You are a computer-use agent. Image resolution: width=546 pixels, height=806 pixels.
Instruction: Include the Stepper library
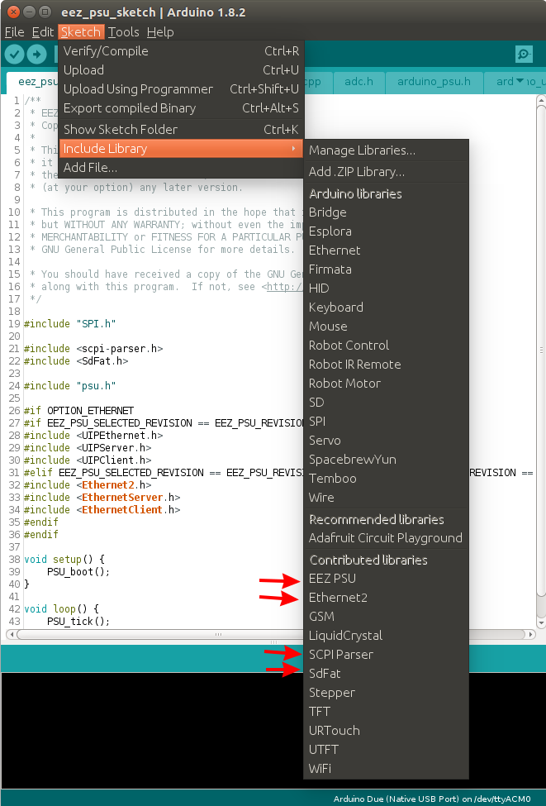click(387, 693)
